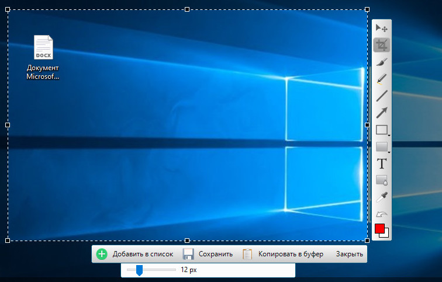The height and width of the screenshot is (282, 442).
Task: Click 'Закрыть' to close editor
Action: (349, 254)
